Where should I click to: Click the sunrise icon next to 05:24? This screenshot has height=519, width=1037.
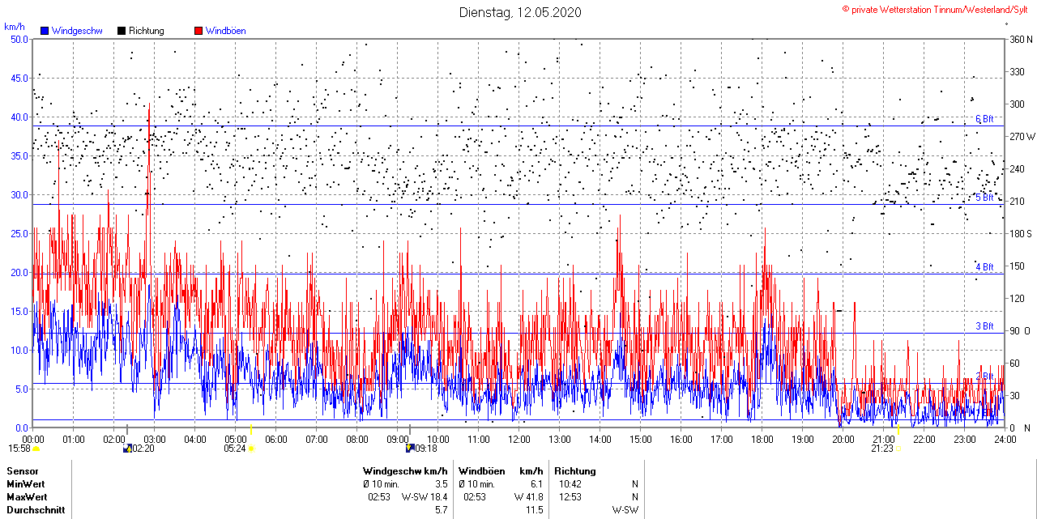click(x=251, y=449)
